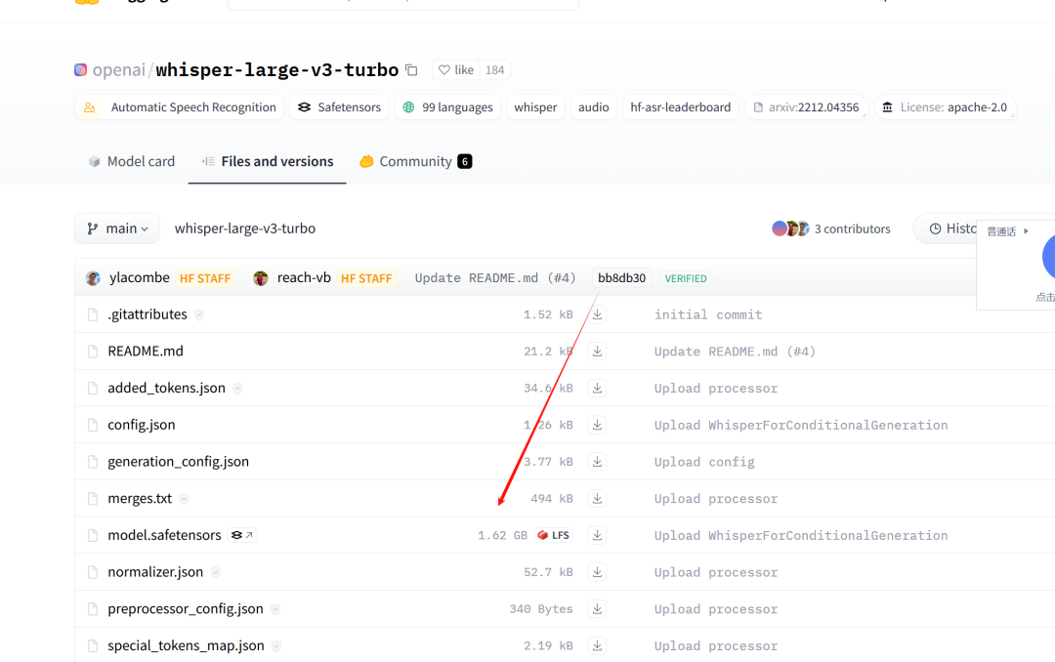Screen dimensions: 1055x662
Task: View the 3 contributors list
Action: (x=831, y=228)
